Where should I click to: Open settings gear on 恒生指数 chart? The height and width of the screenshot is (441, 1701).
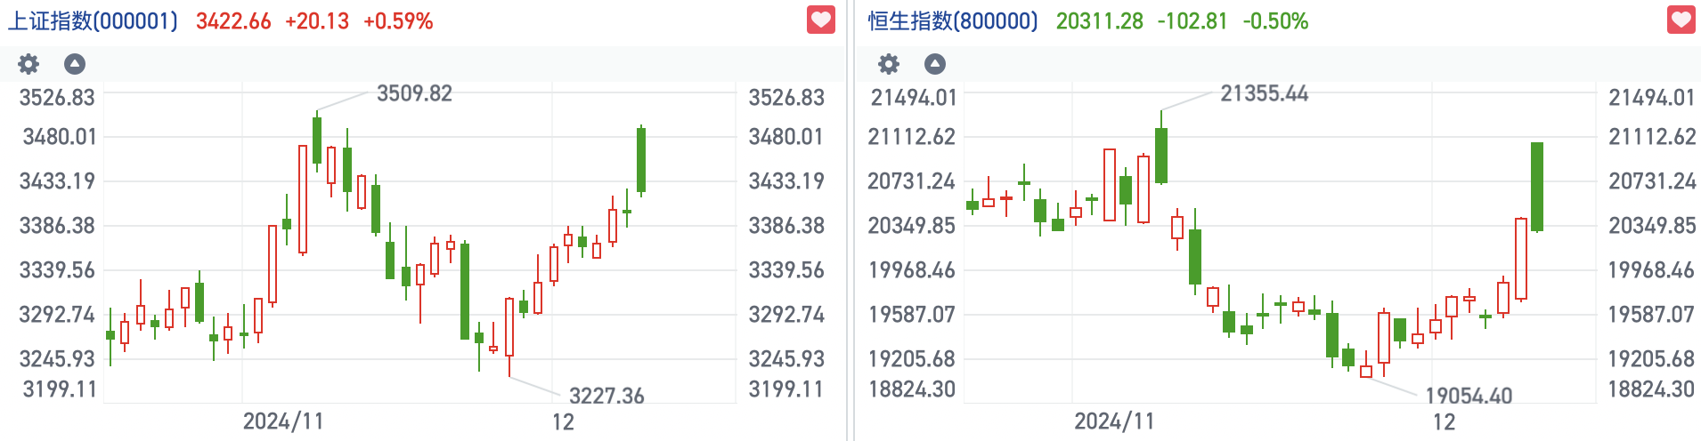point(889,64)
